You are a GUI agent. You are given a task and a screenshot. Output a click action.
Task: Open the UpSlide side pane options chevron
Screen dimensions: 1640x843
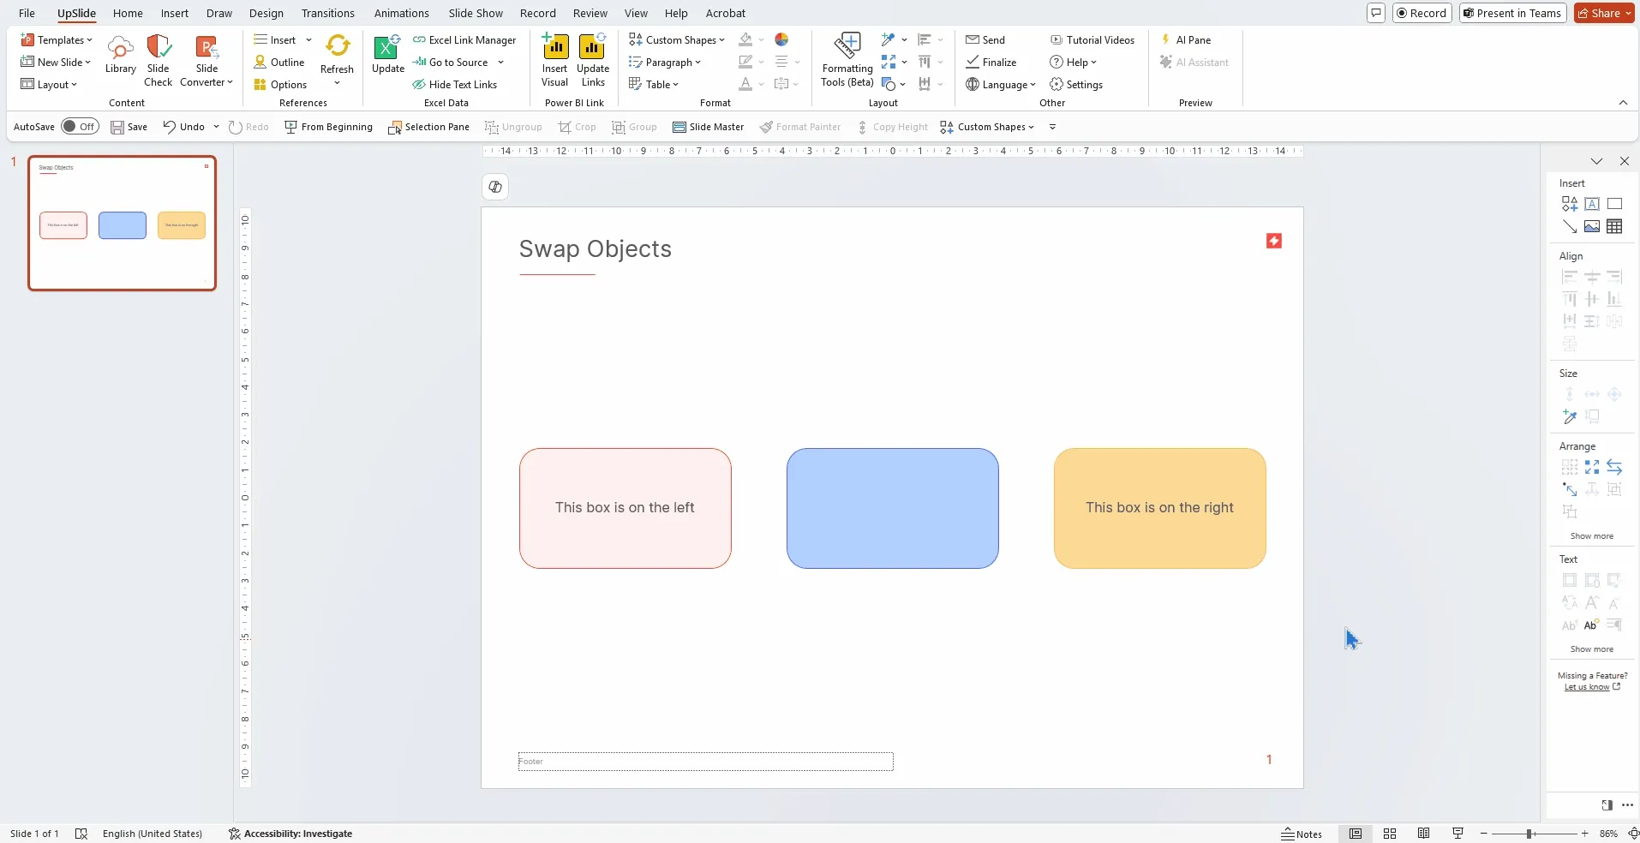(1596, 161)
